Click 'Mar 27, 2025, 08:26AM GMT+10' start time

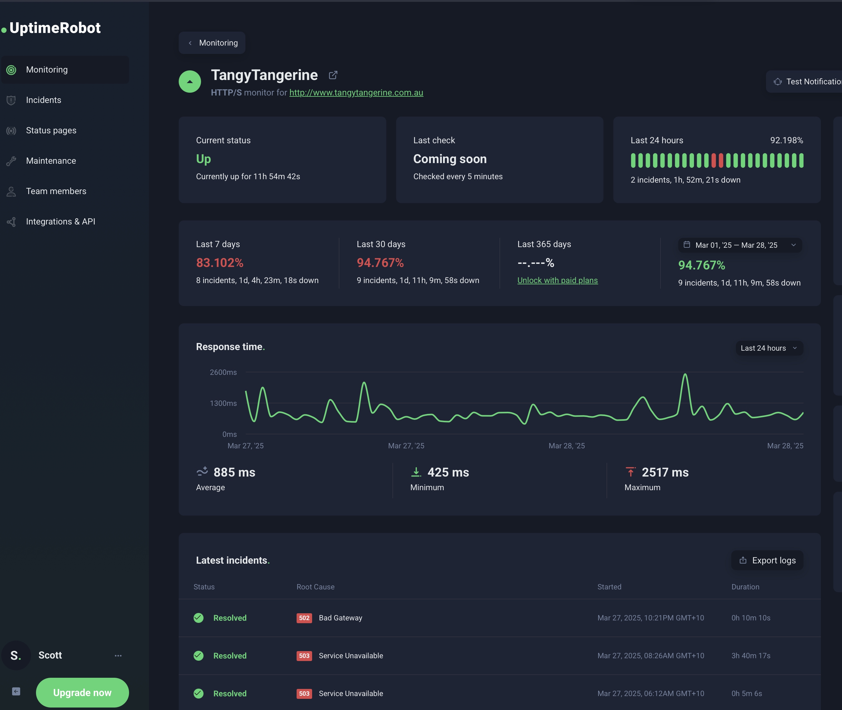651,656
